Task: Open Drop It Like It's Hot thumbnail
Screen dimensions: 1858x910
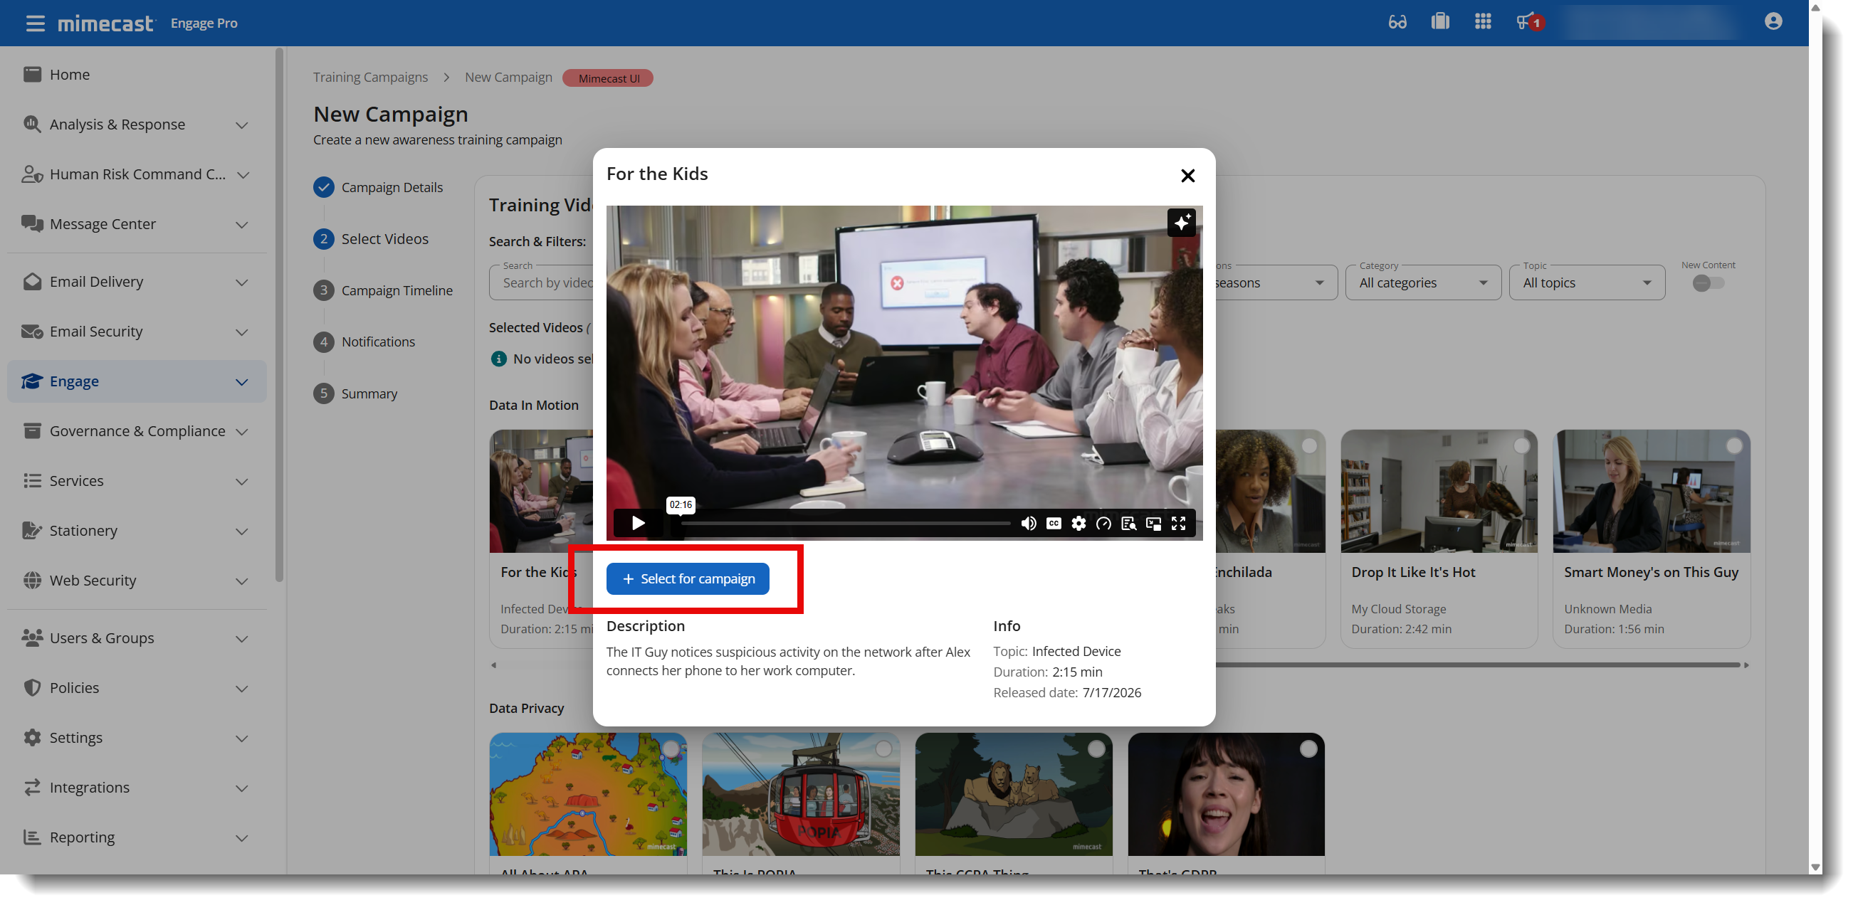Action: click(1438, 492)
